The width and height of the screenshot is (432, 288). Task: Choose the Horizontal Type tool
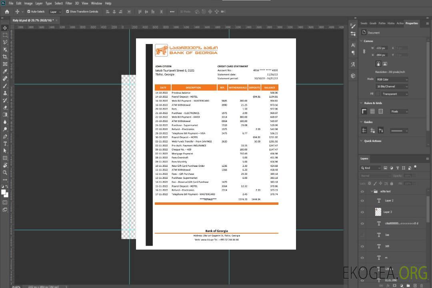tap(5, 144)
